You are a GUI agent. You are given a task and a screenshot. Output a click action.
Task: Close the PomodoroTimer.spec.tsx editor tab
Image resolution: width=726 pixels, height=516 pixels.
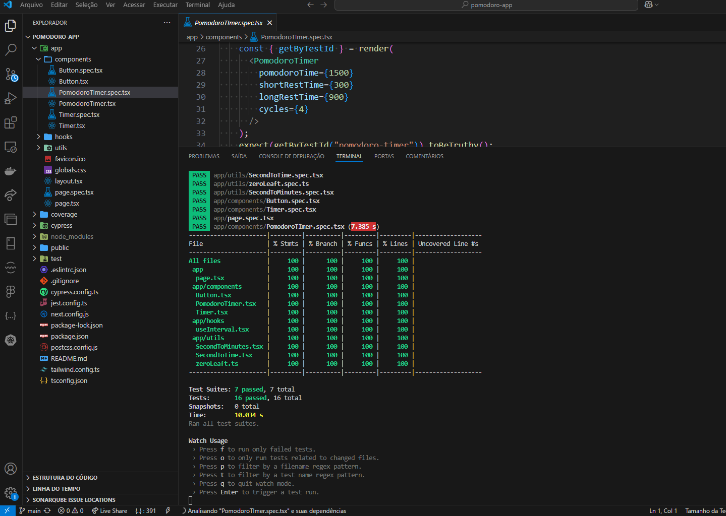pos(270,23)
